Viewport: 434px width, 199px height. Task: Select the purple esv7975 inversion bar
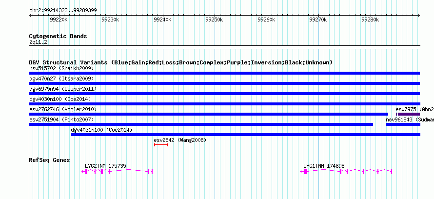coord(408,114)
